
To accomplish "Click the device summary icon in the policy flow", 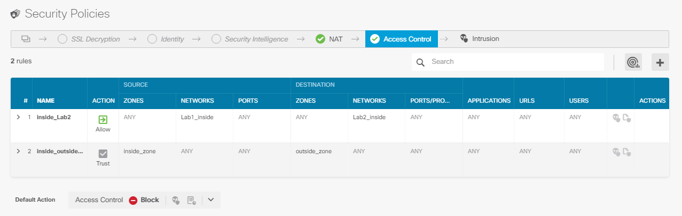I will tap(26, 39).
